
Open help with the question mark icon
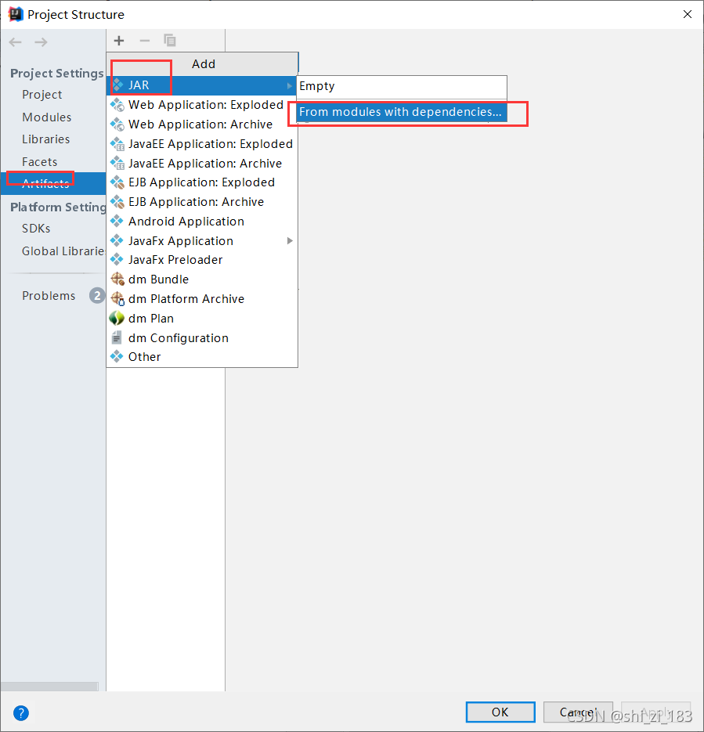(x=21, y=713)
